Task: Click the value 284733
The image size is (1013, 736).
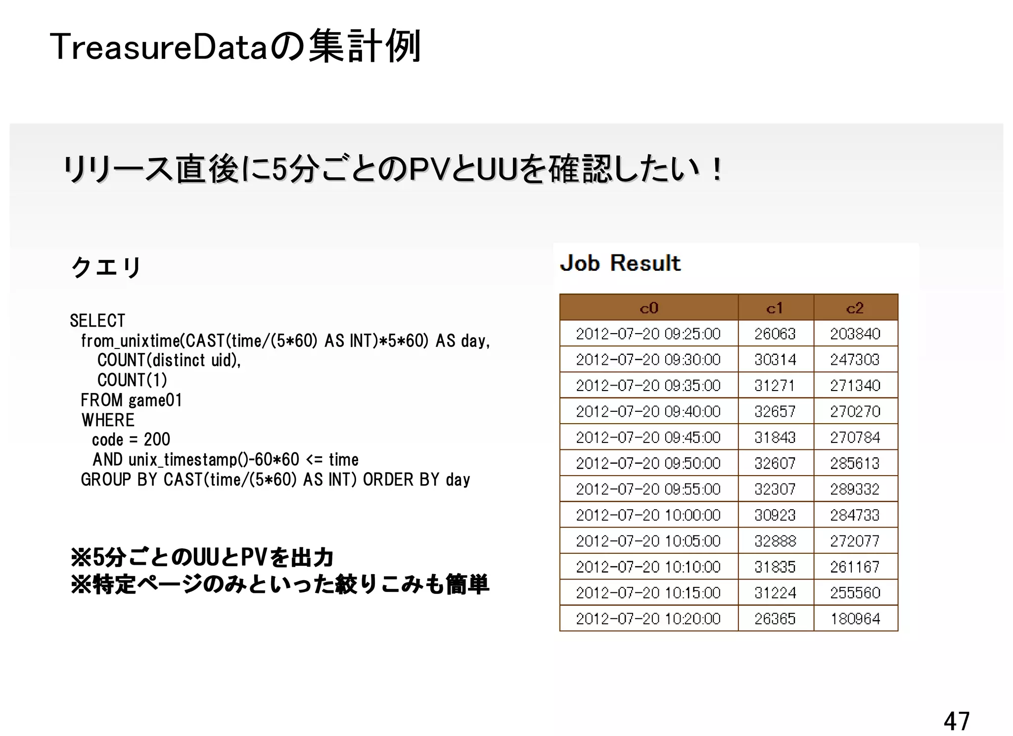Action: tap(855, 515)
